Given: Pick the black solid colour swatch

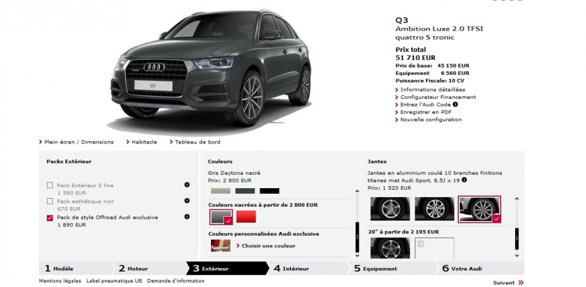Looking at the screenshot, I should tap(270, 191).
